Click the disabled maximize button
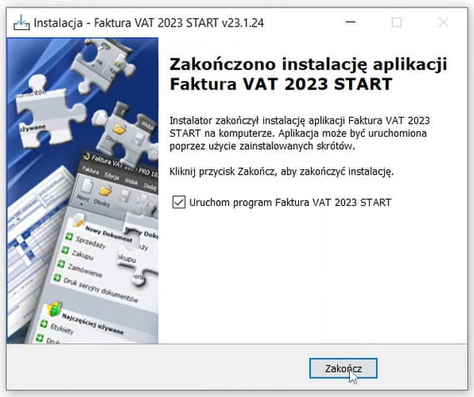This screenshot has height=397, width=474. tap(397, 22)
